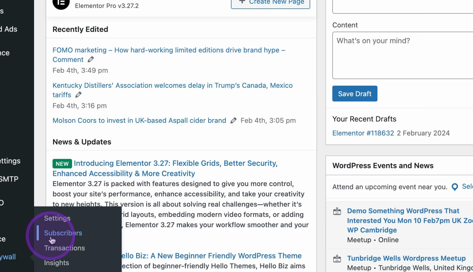Image resolution: width=473 pixels, height=272 pixels.
Task: Click the Elementor logo icon
Action: [x=61, y=4]
